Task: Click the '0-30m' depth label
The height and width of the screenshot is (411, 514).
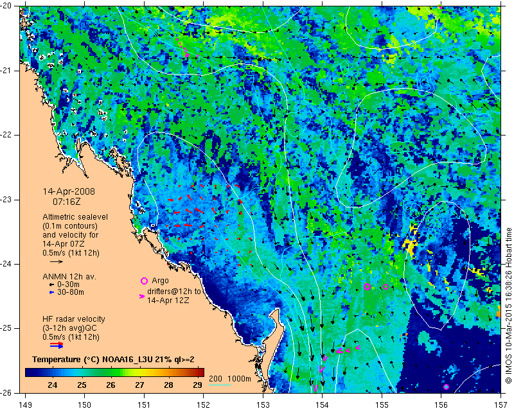Action: point(69,284)
